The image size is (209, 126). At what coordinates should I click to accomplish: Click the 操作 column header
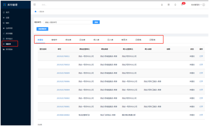click(201, 49)
